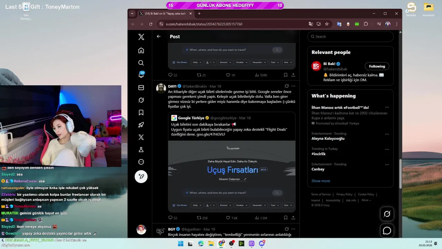Open Privacy Policy link

344,194
